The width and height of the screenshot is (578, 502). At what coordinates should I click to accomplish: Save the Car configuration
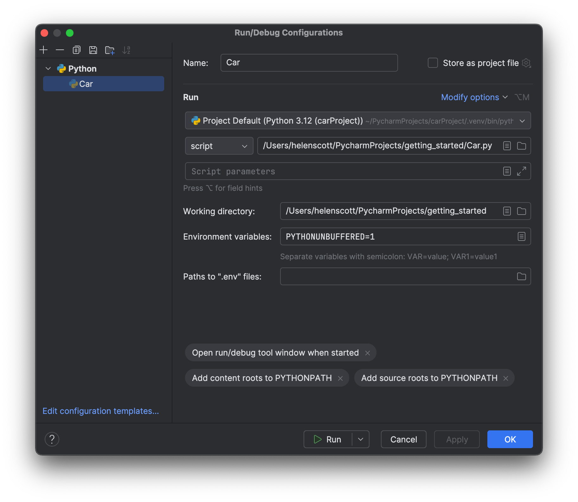93,50
